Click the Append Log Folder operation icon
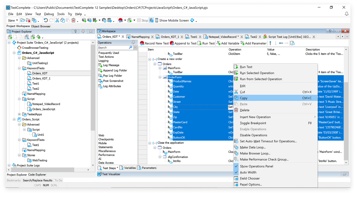 [x=100, y=70]
